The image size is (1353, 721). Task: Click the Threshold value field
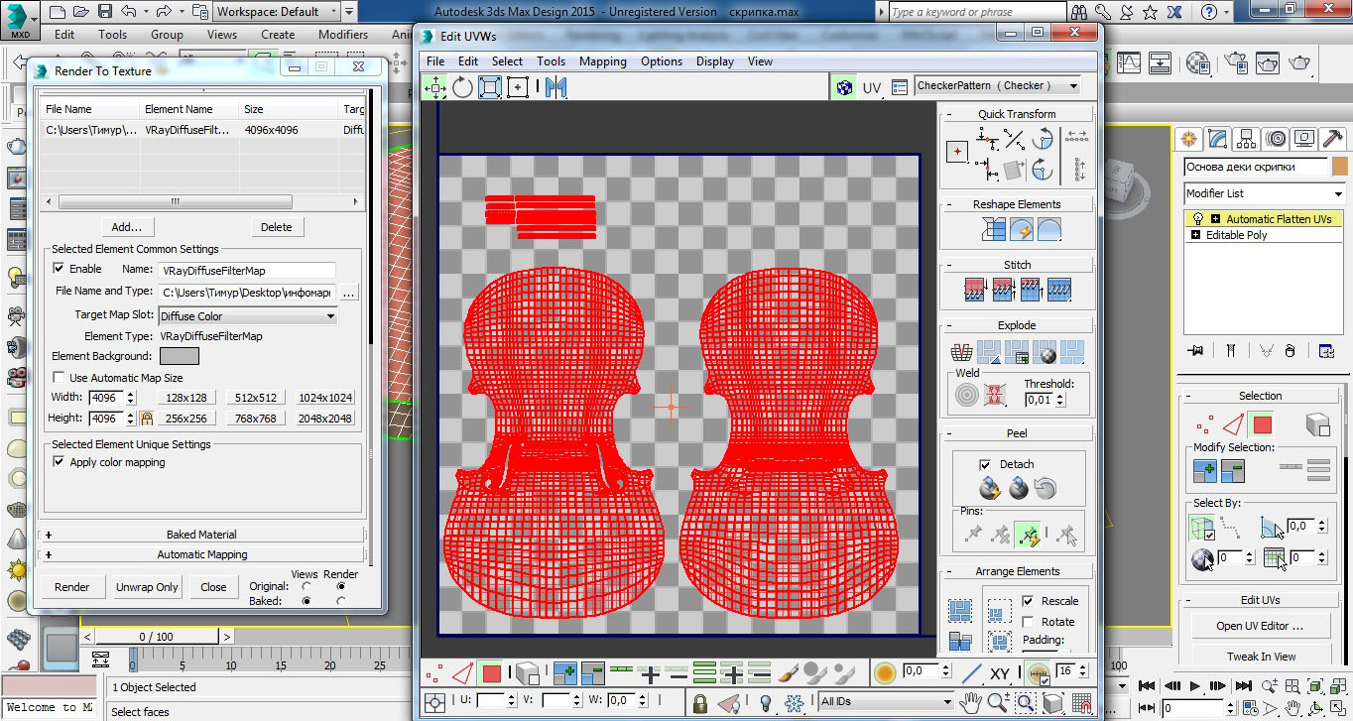click(1039, 400)
